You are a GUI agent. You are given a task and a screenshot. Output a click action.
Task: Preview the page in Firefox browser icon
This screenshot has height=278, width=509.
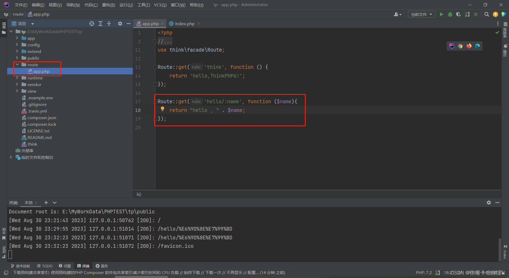[x=469, y=46]
